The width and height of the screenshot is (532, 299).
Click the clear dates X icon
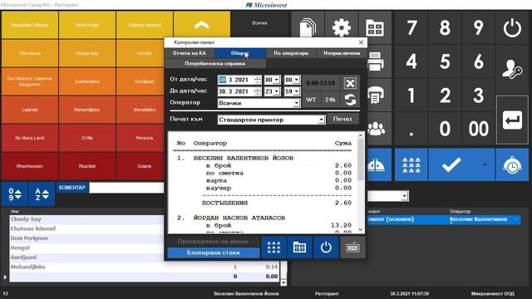coord(350,83)
